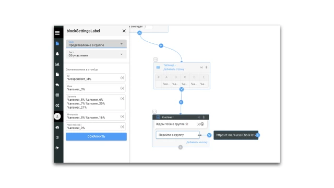Click the '%re...' cell in table block

point(166,84)
